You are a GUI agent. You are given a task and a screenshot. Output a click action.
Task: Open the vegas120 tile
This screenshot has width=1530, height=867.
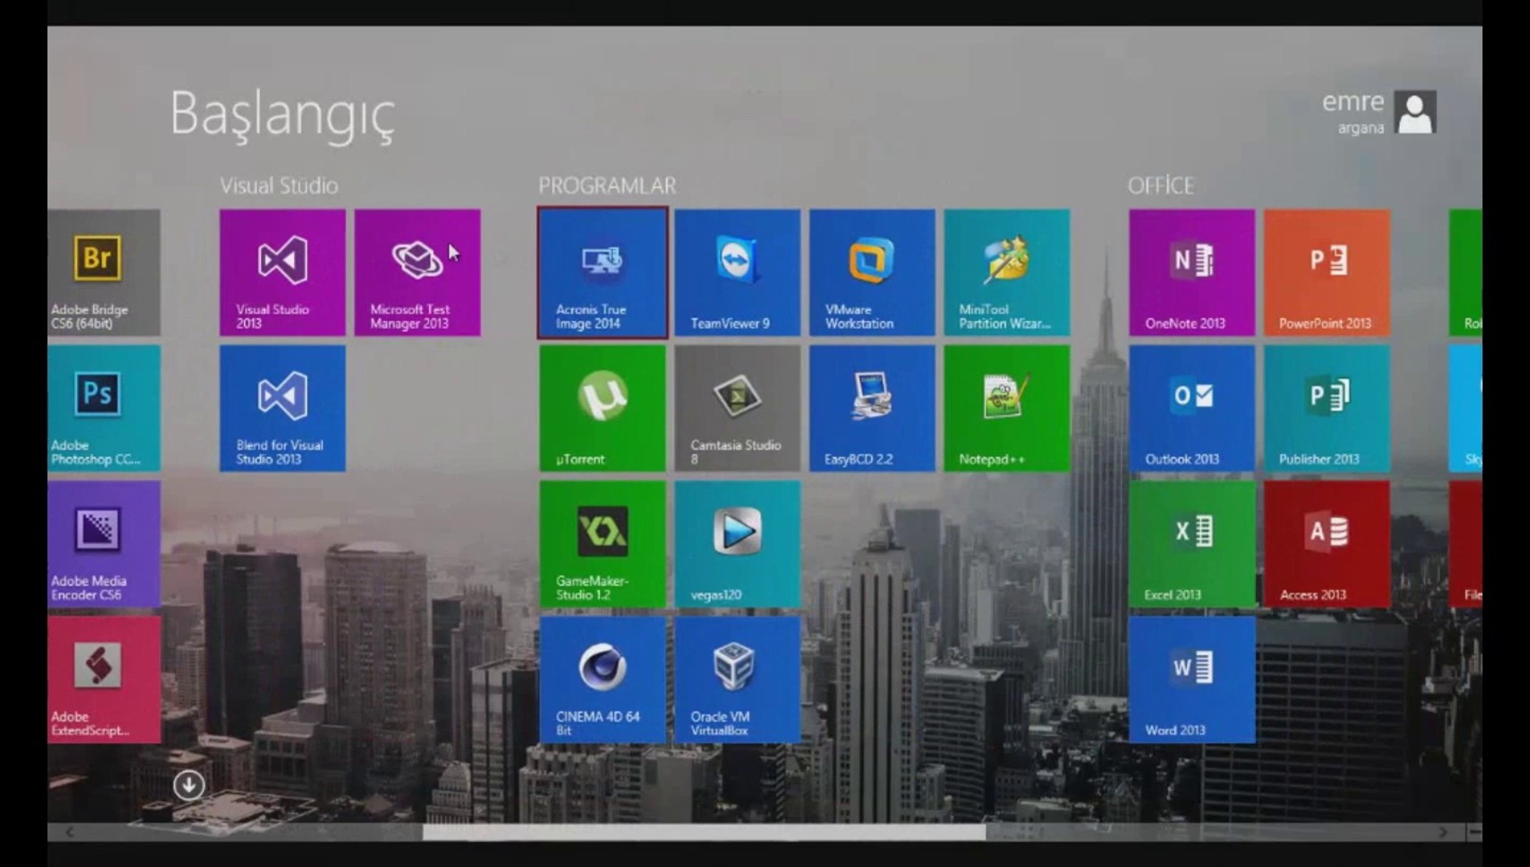click(737, 544)
